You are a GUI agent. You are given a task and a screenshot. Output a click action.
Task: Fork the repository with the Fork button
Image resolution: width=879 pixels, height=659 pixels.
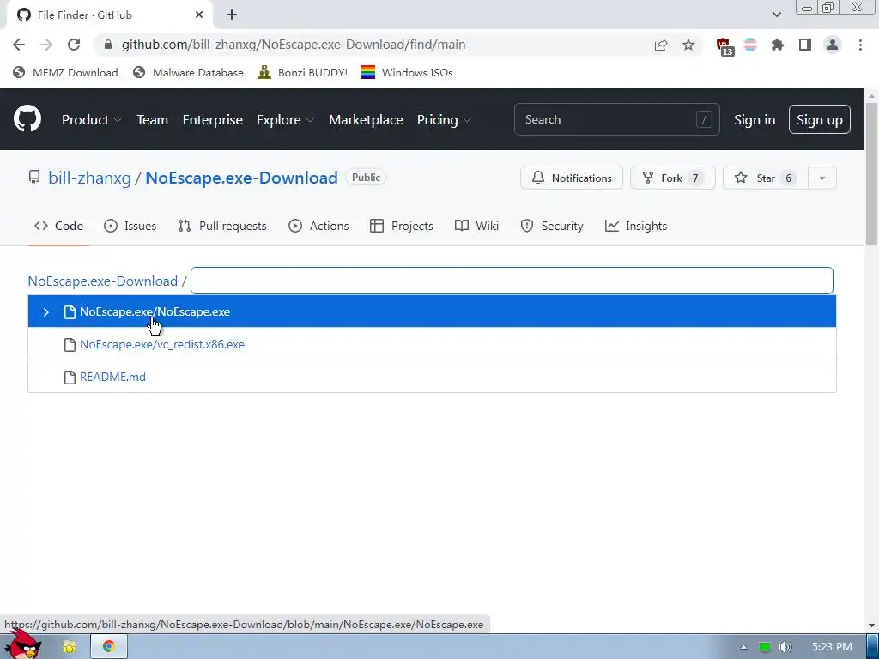(x=673, y=178)
